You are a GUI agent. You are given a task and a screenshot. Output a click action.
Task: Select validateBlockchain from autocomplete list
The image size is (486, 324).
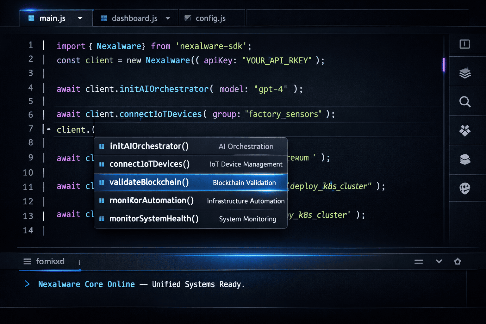point(190,183)
